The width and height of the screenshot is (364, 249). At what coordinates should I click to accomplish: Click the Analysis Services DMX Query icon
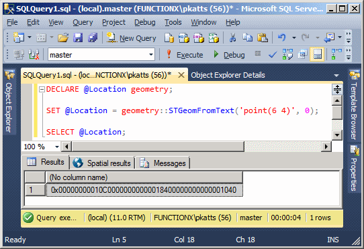coord(199,37)
